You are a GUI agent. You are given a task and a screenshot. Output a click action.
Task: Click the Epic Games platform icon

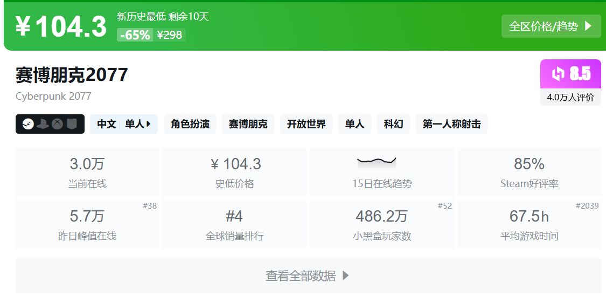(x=72, y=124)
